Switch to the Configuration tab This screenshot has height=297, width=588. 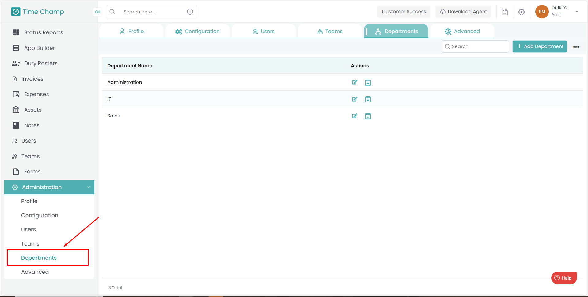[x=197, y=31]
